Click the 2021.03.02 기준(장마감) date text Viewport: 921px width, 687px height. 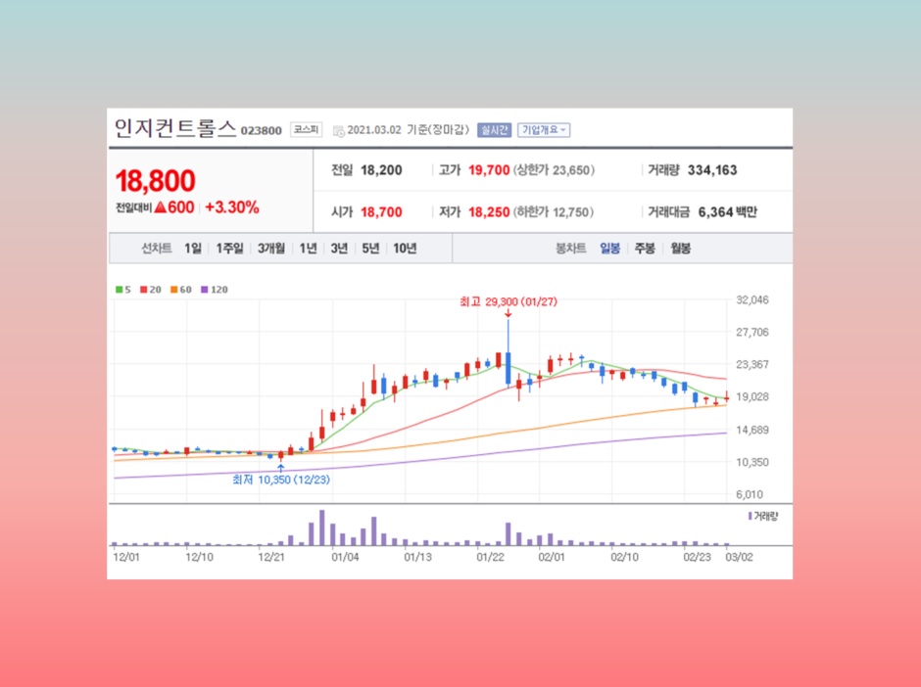tap(409, 129)
